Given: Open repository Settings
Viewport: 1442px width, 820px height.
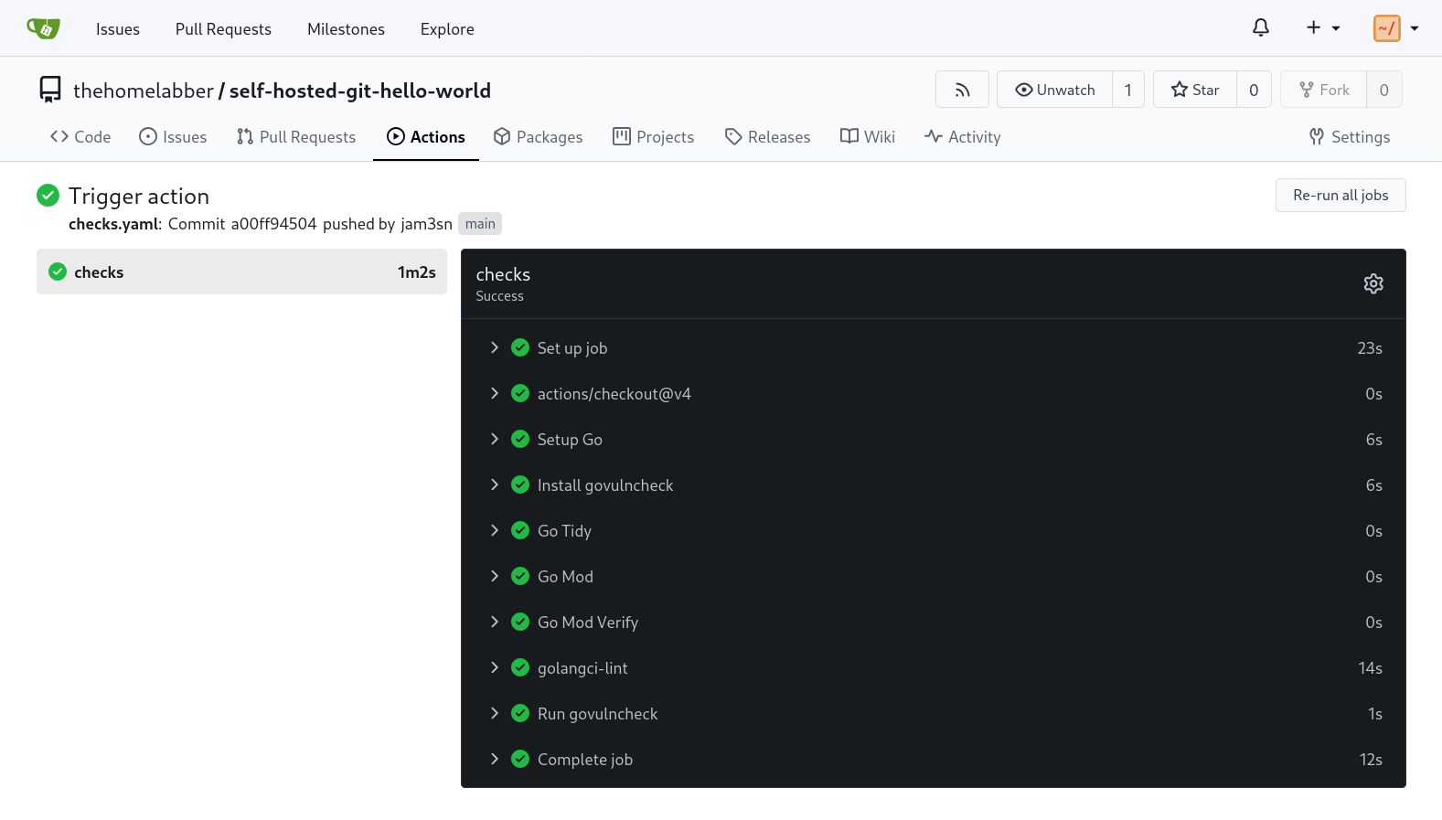Looking at the screenshot, I should (1350, 137).
